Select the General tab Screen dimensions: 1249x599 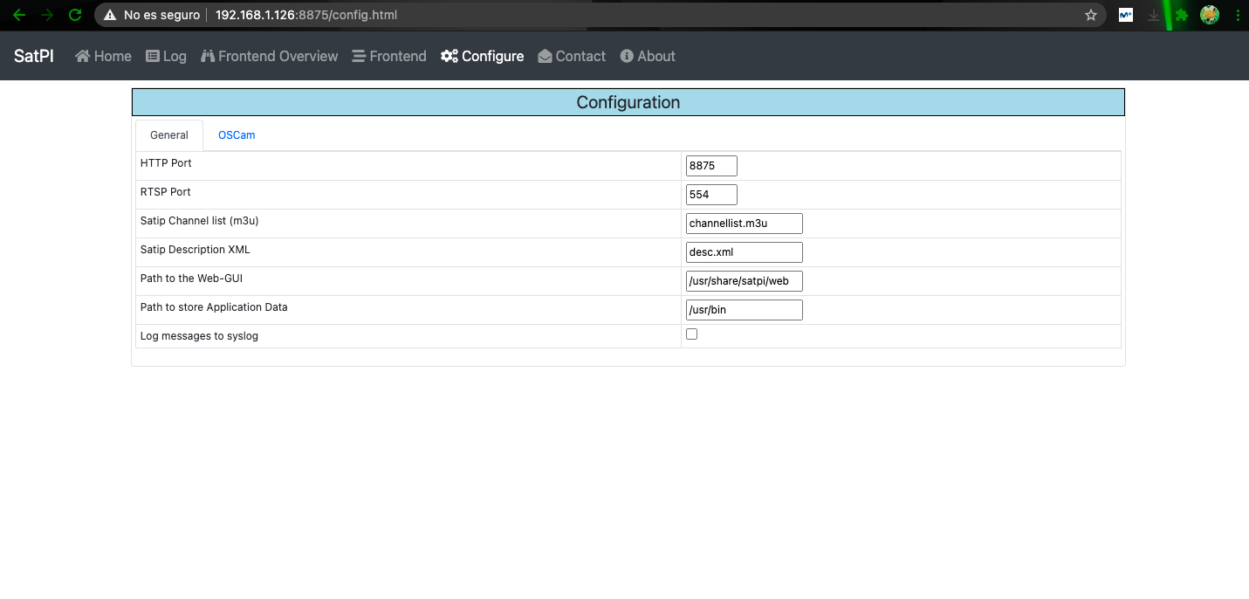click(169, 135)
